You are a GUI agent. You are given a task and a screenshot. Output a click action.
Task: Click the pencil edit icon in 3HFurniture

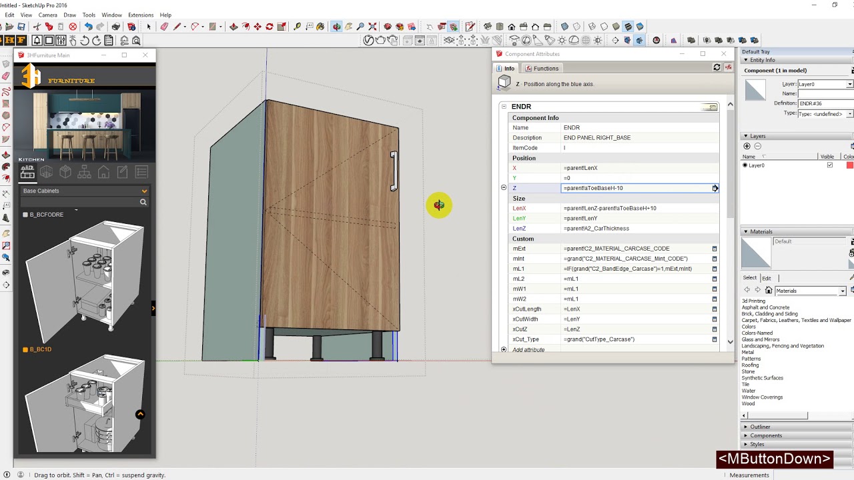tap(122, 173)
